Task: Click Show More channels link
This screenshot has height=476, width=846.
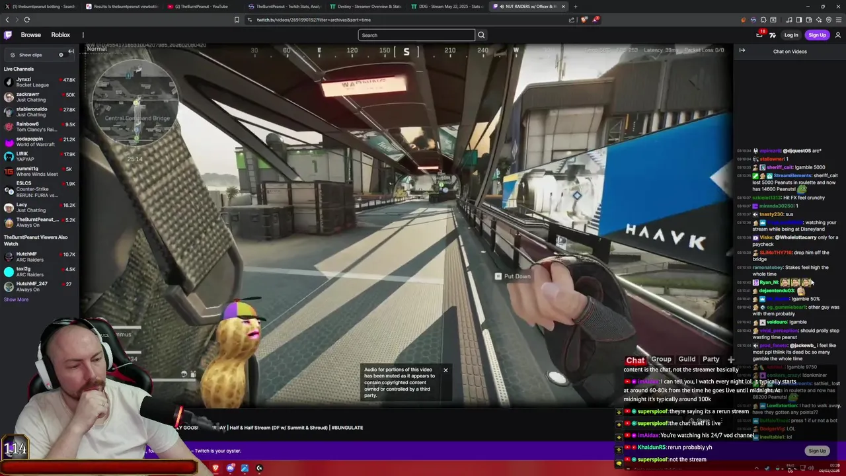Action: point(16,299)
